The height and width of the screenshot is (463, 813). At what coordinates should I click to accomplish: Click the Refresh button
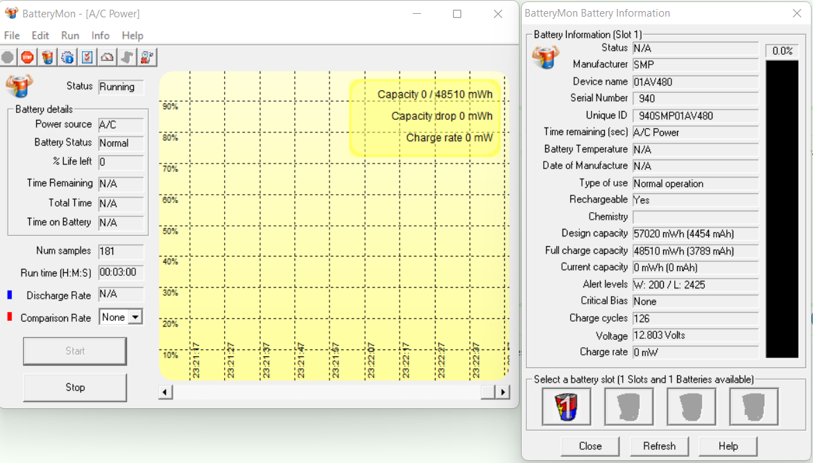pyautogui.click(x=659, y=446)
